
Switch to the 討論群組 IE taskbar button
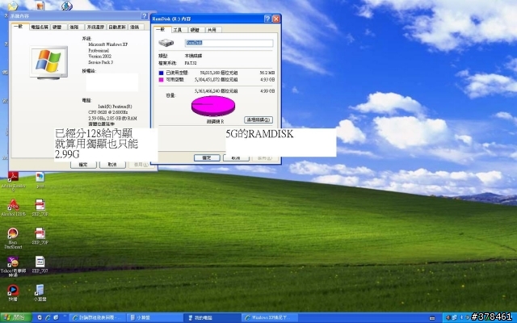[x=98, y=317]
